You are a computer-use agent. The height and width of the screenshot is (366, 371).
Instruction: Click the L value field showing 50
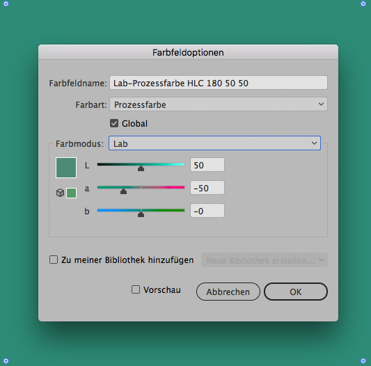point(207,165)
